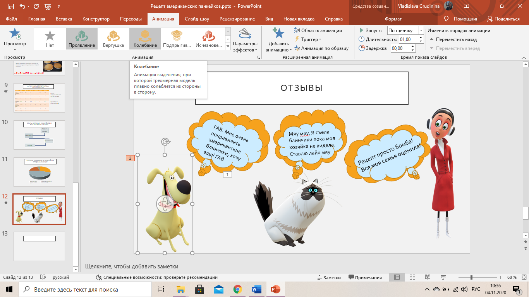529x297 pixels.
Task: Switch to Normal view icon
Action: point(397,277)
